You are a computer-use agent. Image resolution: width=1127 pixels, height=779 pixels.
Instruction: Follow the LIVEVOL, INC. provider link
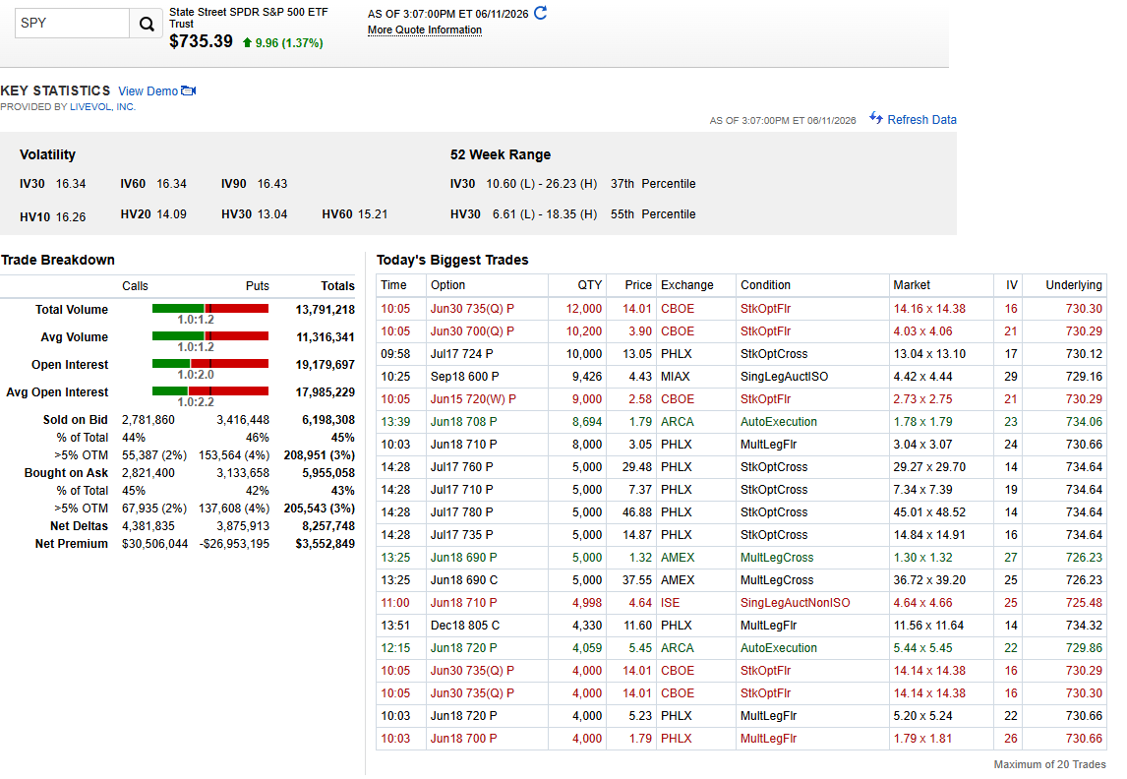click(102, 107)
